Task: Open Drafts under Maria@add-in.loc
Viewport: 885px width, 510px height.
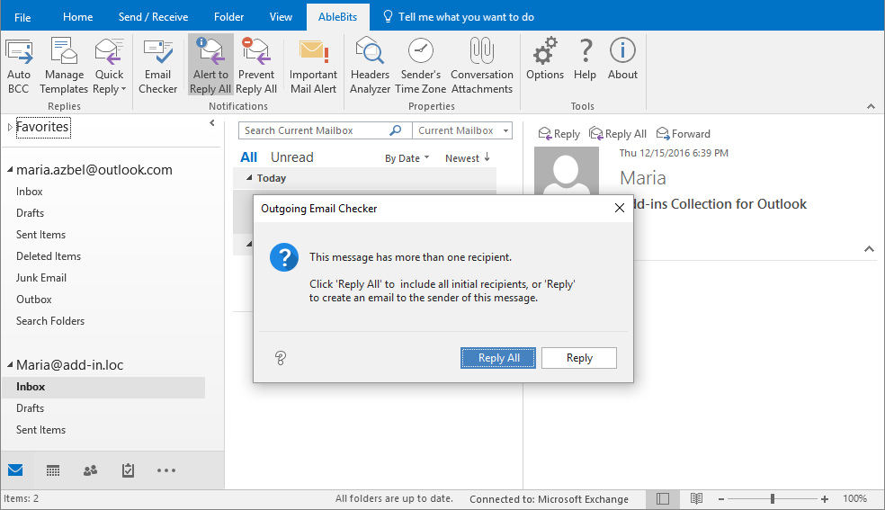Action: [30, 407]
